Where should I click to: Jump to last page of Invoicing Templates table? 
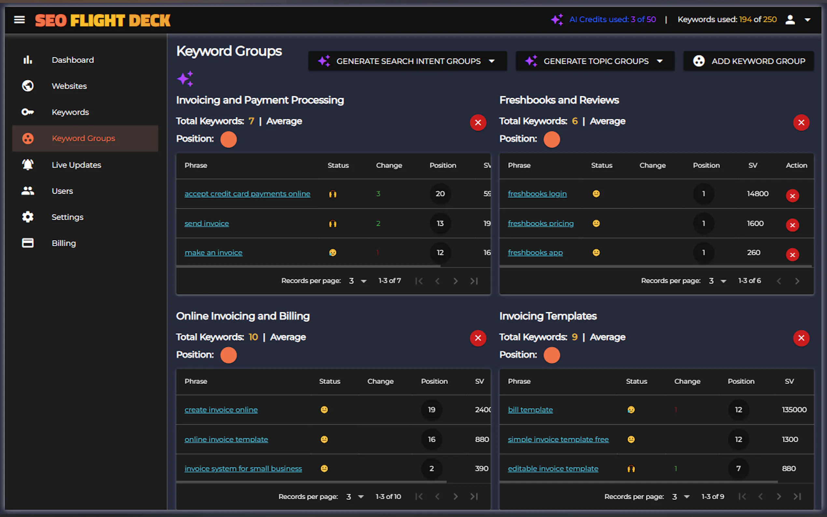pos(797,496)
